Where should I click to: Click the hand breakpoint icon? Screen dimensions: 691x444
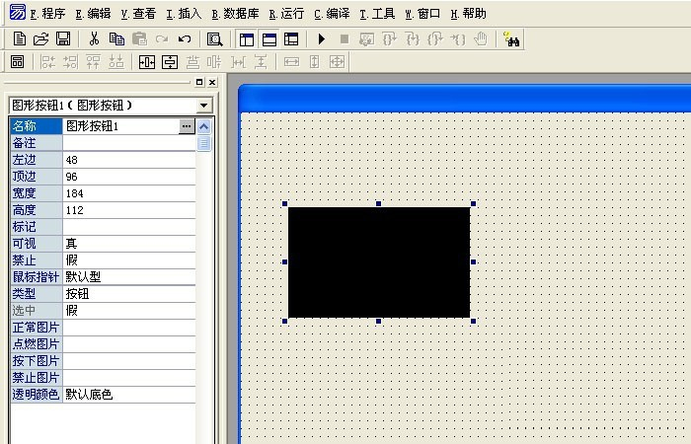pos(481,39)
